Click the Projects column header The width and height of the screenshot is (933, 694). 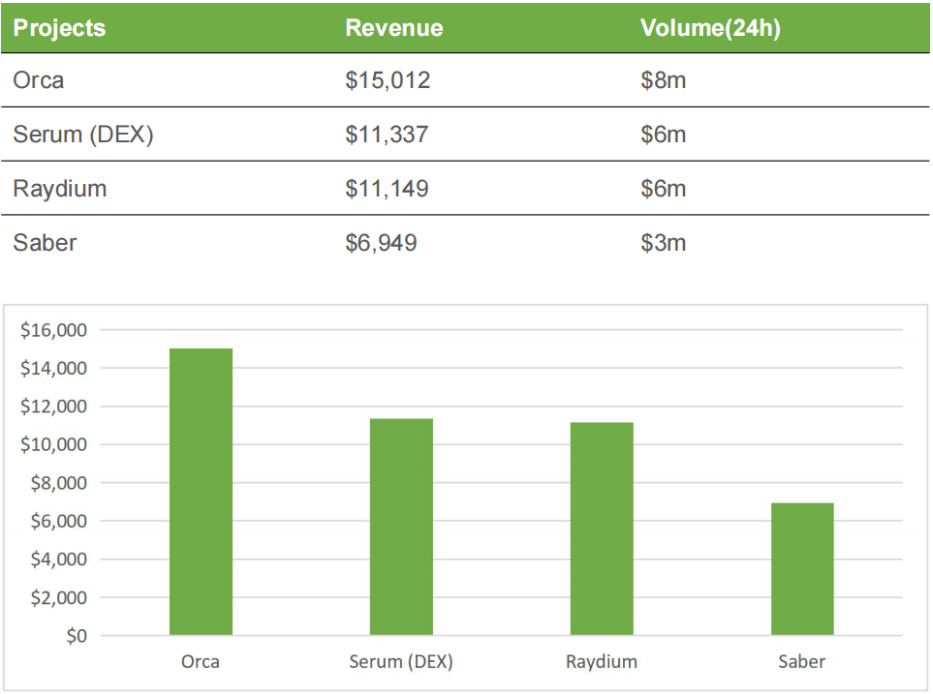click(59, 28)
